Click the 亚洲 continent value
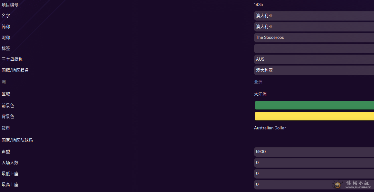 pos(258,82)
